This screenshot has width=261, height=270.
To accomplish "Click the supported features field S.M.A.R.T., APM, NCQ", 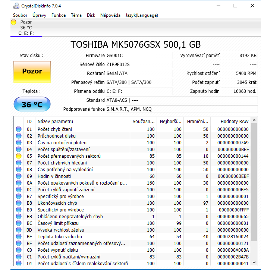I will click(x=182, y=109).
